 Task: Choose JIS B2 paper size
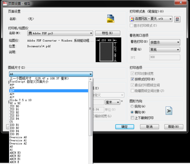[x=49, y=113]
